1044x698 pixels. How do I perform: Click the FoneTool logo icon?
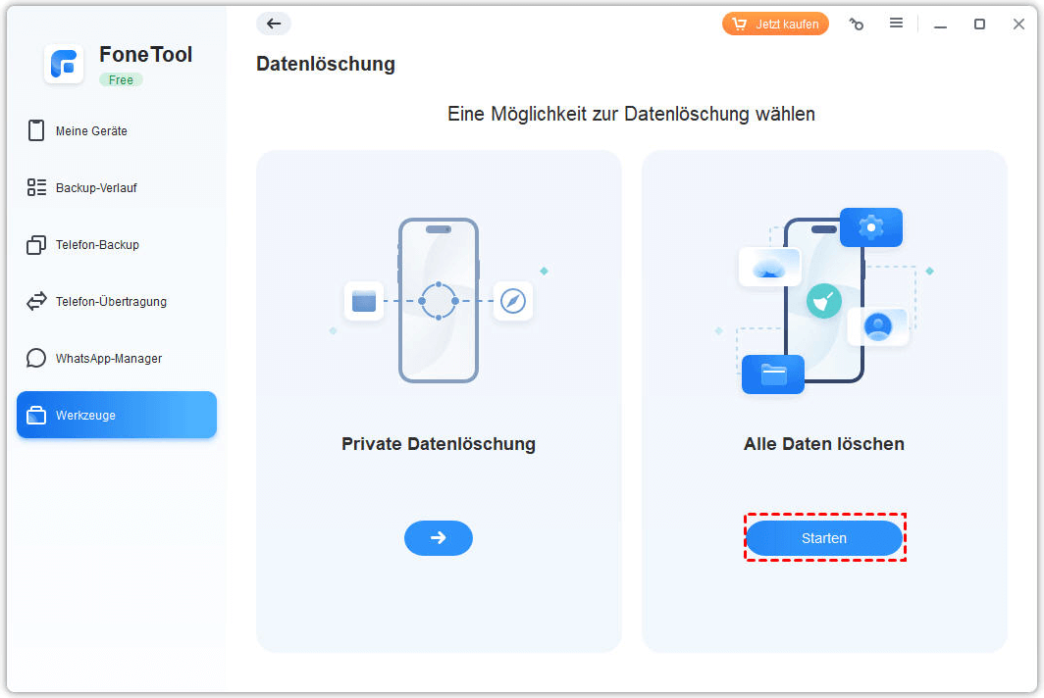click(64, 64)
